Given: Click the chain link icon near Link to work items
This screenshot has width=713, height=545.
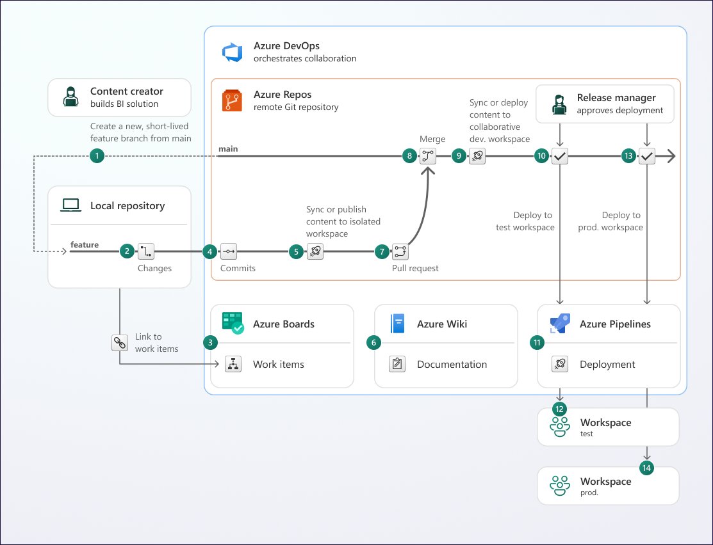Looking at the screenshot, I should click(120, 343).
